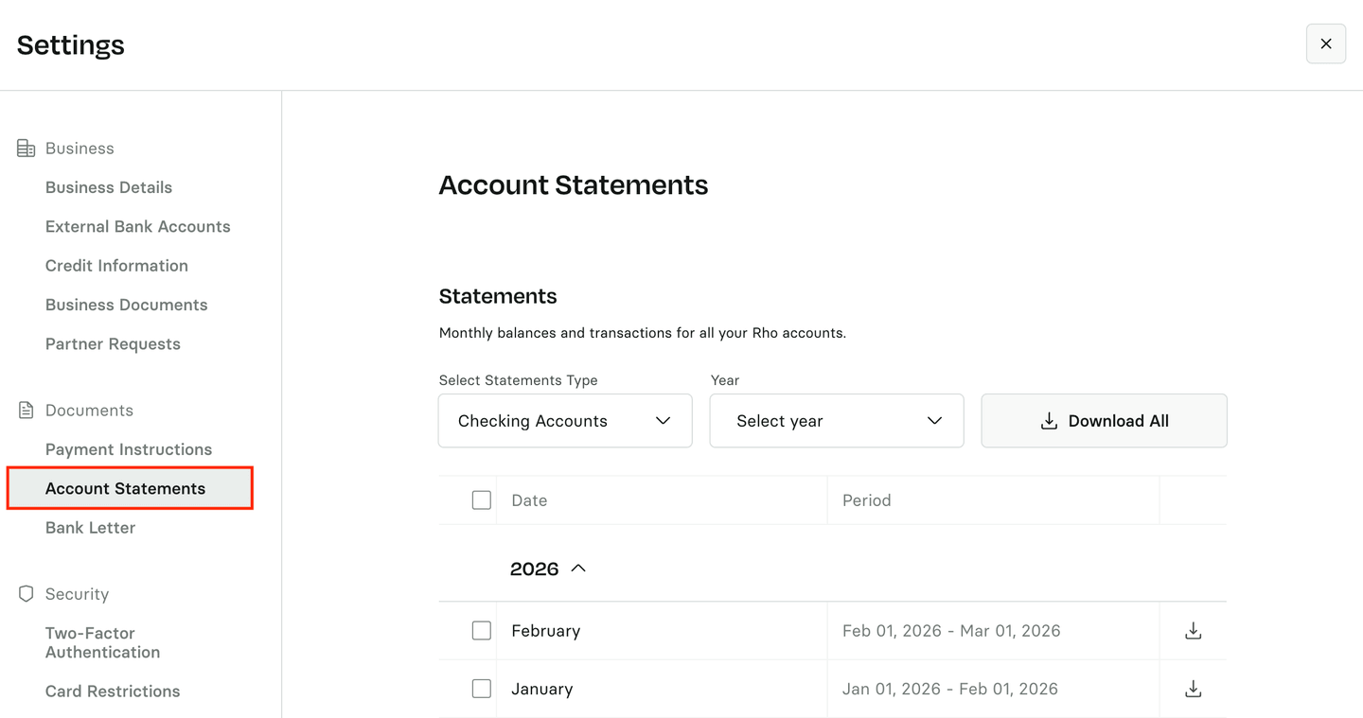
Task: Open the Checking Accounts type dropdown
Action: tap(565, 421)
